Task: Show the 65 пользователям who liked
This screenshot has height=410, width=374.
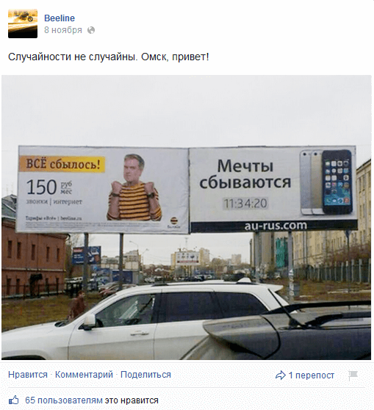Action: point(64,400)
